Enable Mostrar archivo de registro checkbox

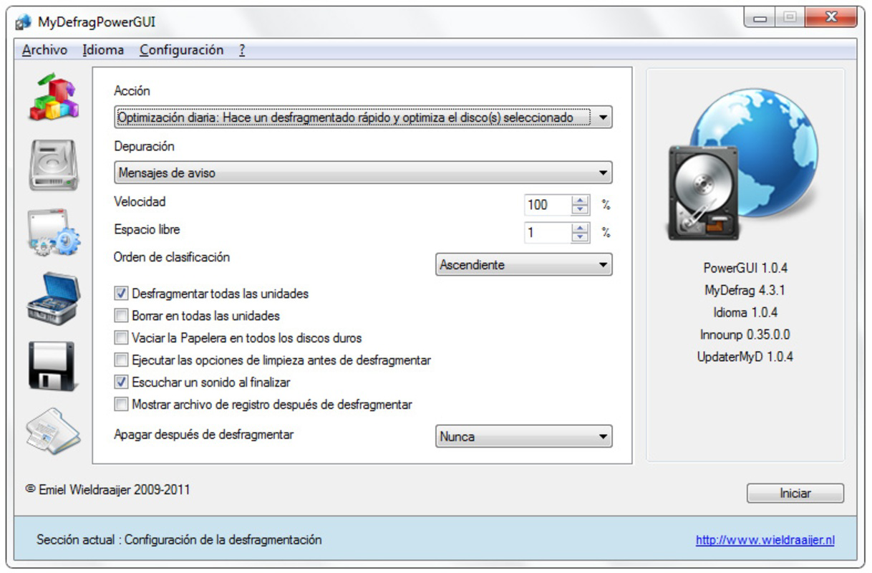121,405
